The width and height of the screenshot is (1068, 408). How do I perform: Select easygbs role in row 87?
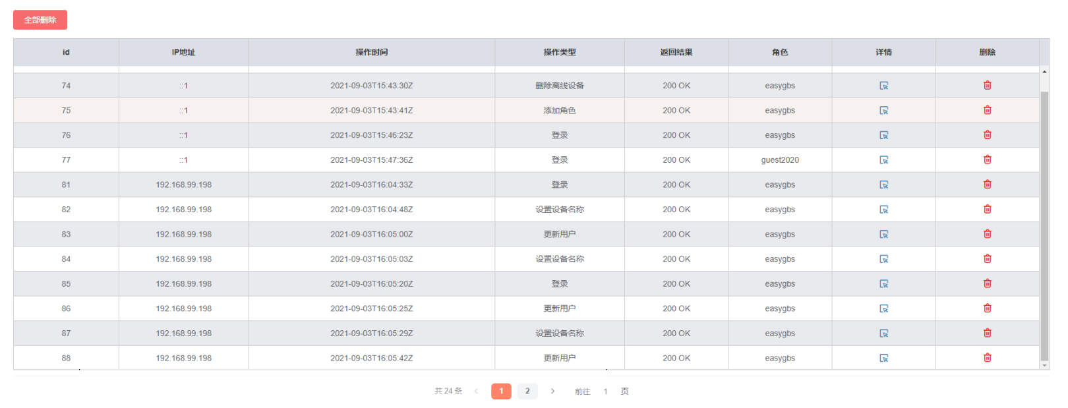[780, 334]
